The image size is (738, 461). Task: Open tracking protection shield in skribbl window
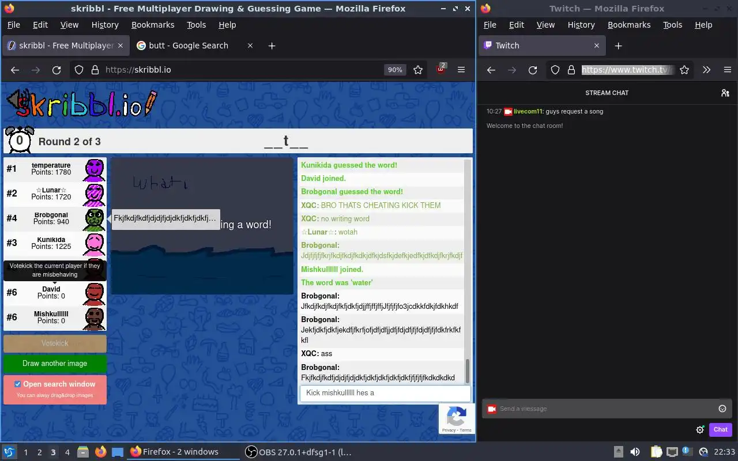79,70
